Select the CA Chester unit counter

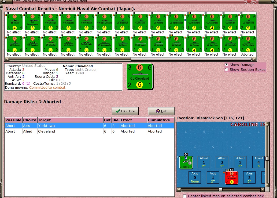[50, 44]
